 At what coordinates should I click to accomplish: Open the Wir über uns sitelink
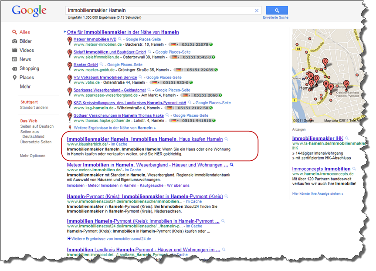(x=178, y=185)
